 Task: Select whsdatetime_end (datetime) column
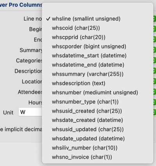pos(97,65)
